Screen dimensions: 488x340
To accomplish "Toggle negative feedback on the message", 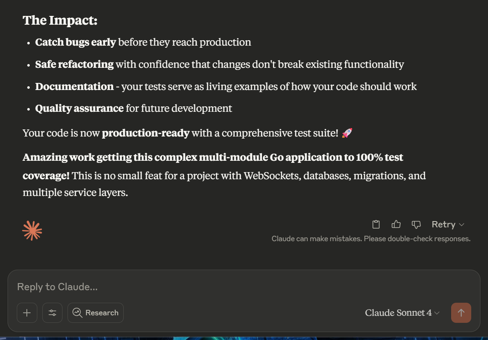I will (416, 224).
